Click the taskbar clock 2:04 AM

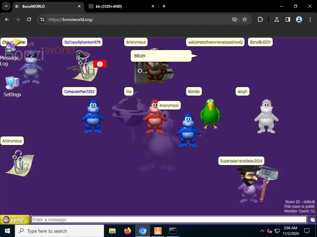290,231
